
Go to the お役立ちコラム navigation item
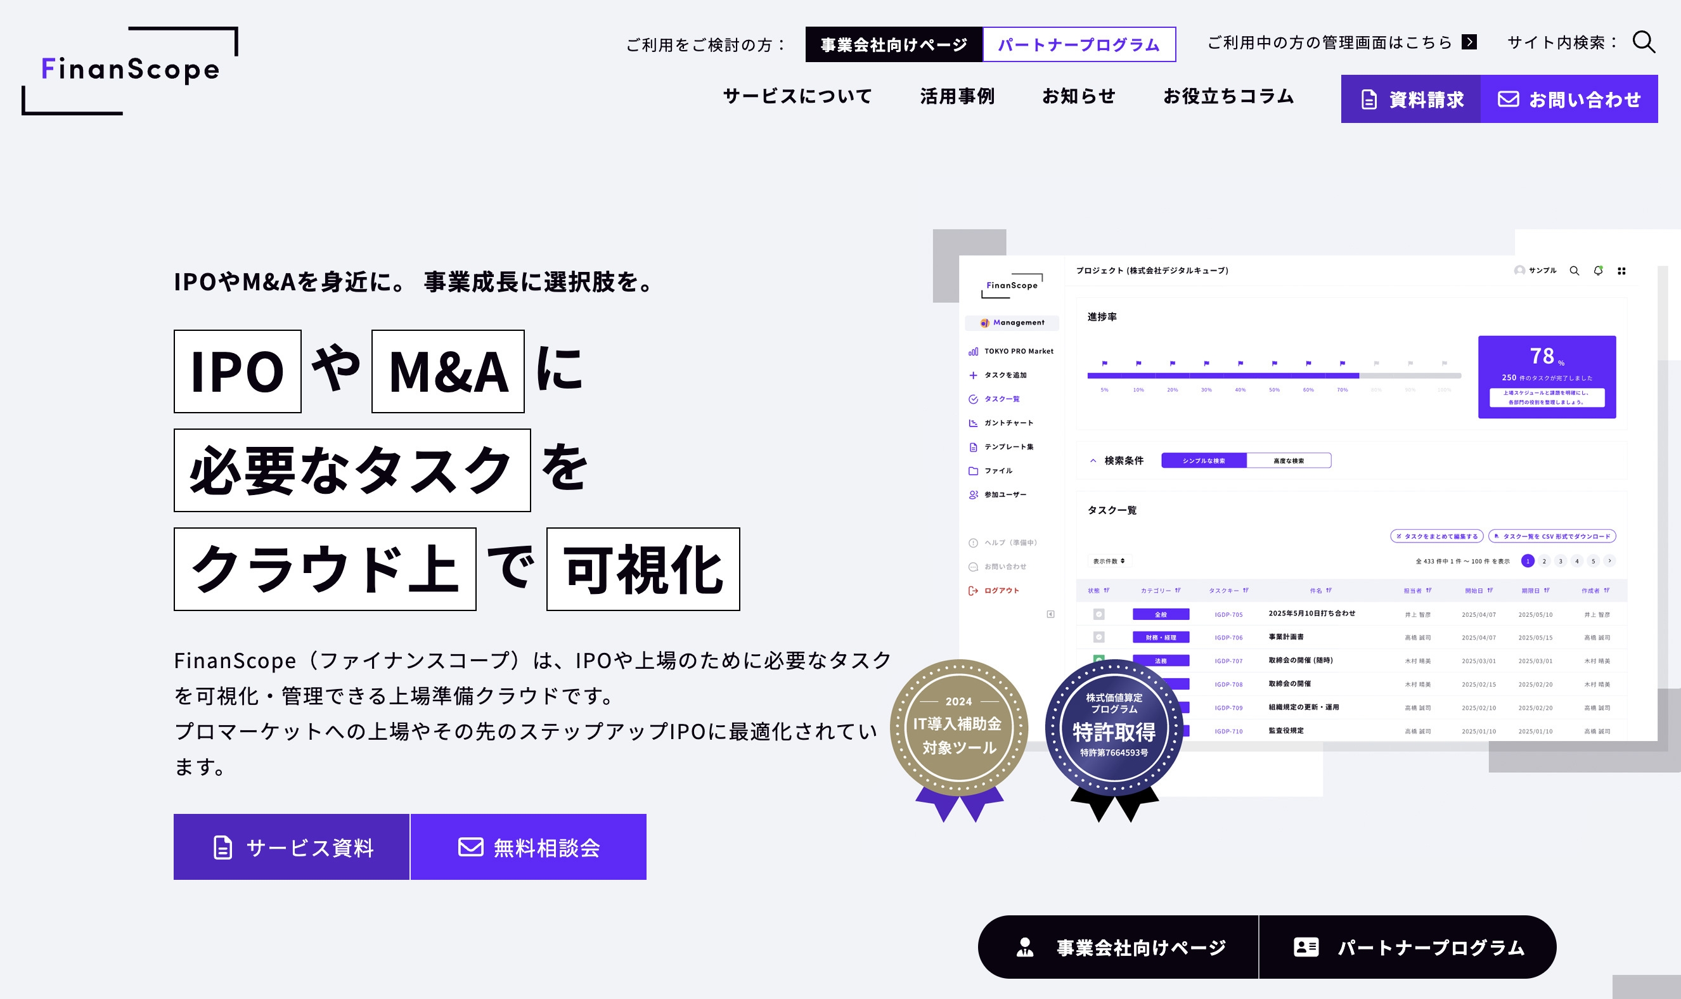pos(1228,96)
